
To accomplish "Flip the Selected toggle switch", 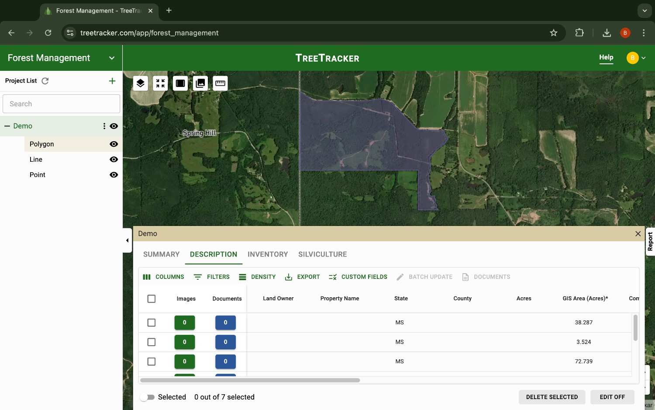I will tap(148, 397).
